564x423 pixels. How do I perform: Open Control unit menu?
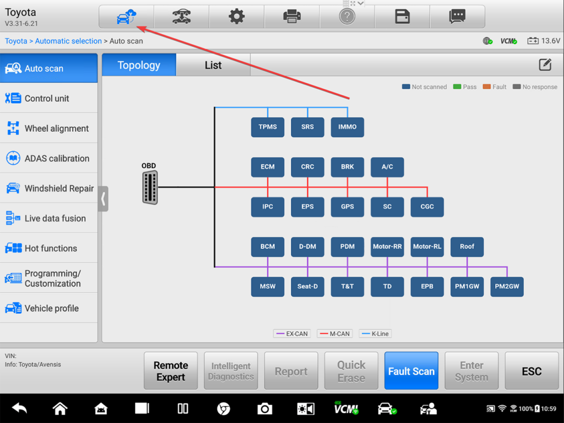[48, 98]
